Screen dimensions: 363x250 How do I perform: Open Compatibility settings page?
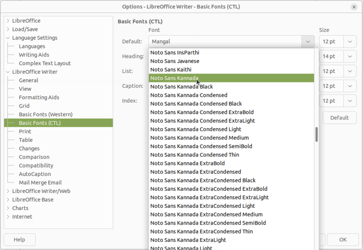coord(36,166)
